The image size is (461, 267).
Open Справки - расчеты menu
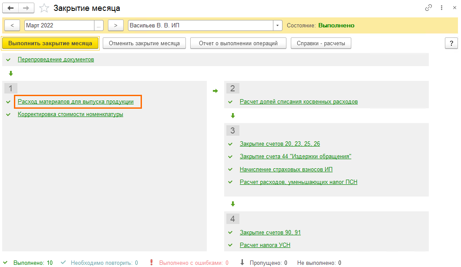[x=321, y=43]
